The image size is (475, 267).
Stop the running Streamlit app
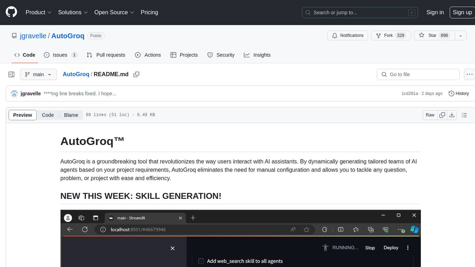click(x=370, y=248)
